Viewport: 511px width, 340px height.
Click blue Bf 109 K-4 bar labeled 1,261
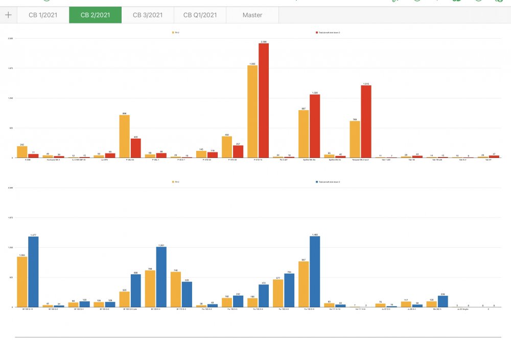click(x=161, y=277)
